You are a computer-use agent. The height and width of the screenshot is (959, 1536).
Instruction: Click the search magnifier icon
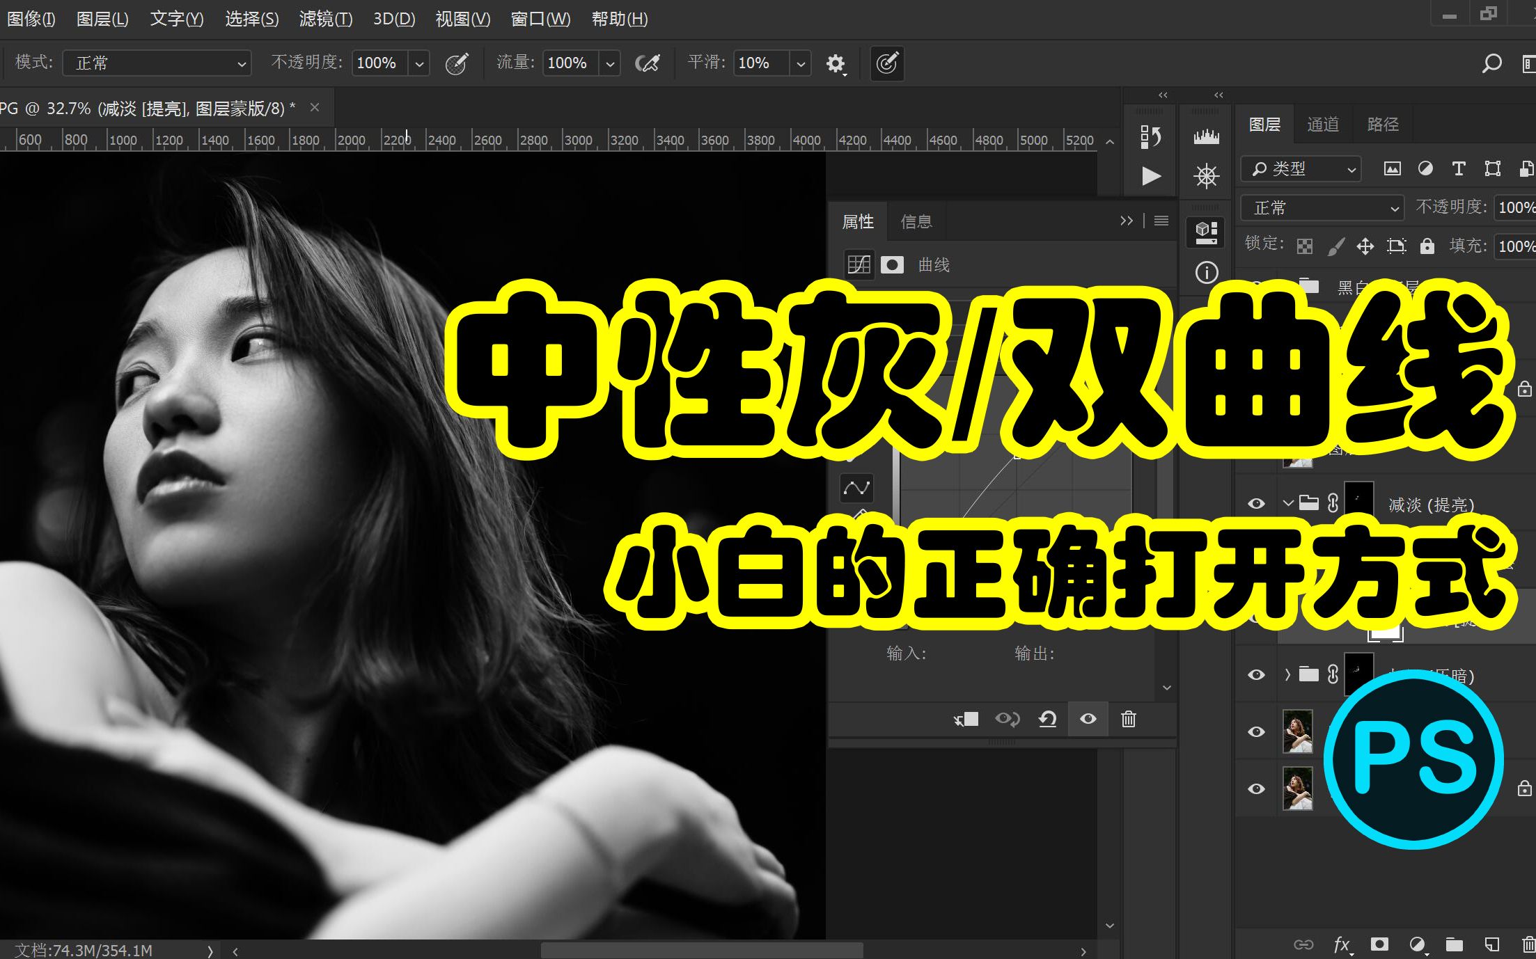[1491, 63]
